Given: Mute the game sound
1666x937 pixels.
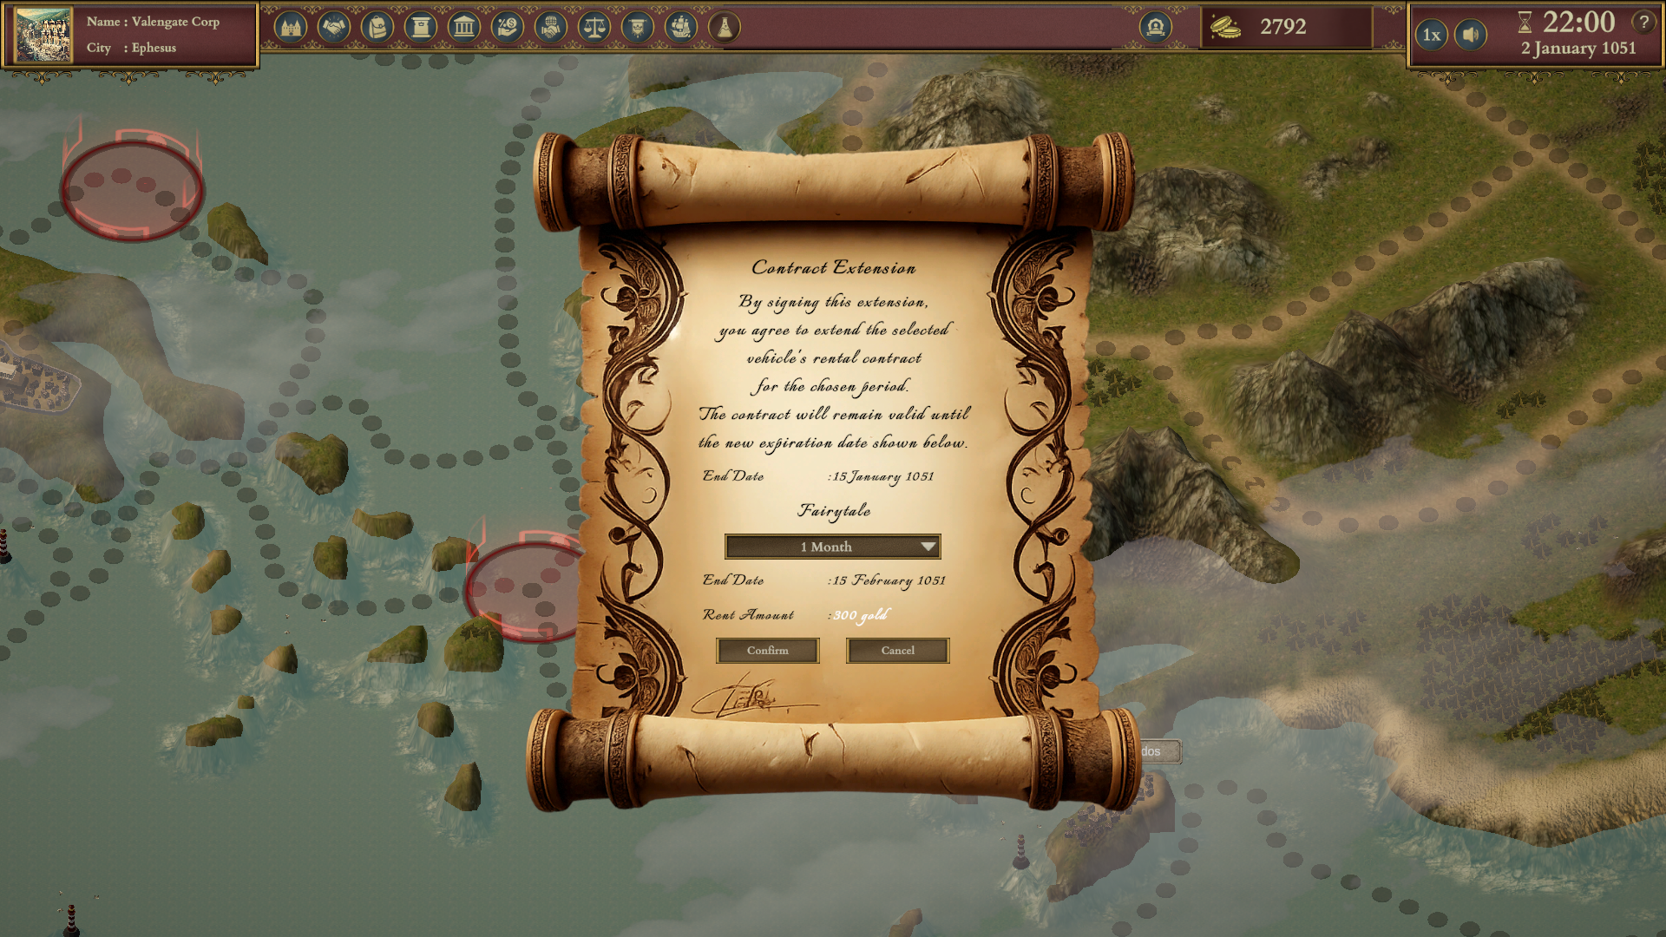Looking at the screenshot, I should pyautogui.click(x=1471, y=35).
